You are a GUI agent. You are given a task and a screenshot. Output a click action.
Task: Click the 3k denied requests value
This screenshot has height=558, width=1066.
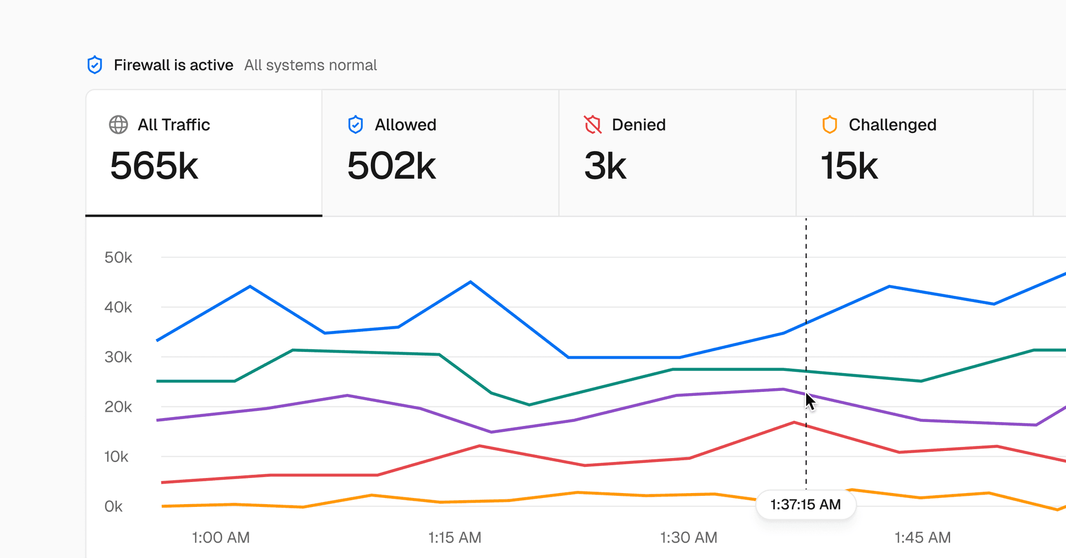(x=605, y=166)
